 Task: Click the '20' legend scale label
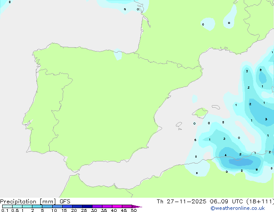pyautogui.click(x=74, y=210)
